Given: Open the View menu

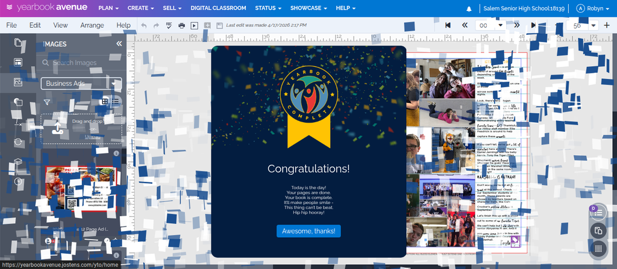Looking at the screenshot, I should point(61,25).
